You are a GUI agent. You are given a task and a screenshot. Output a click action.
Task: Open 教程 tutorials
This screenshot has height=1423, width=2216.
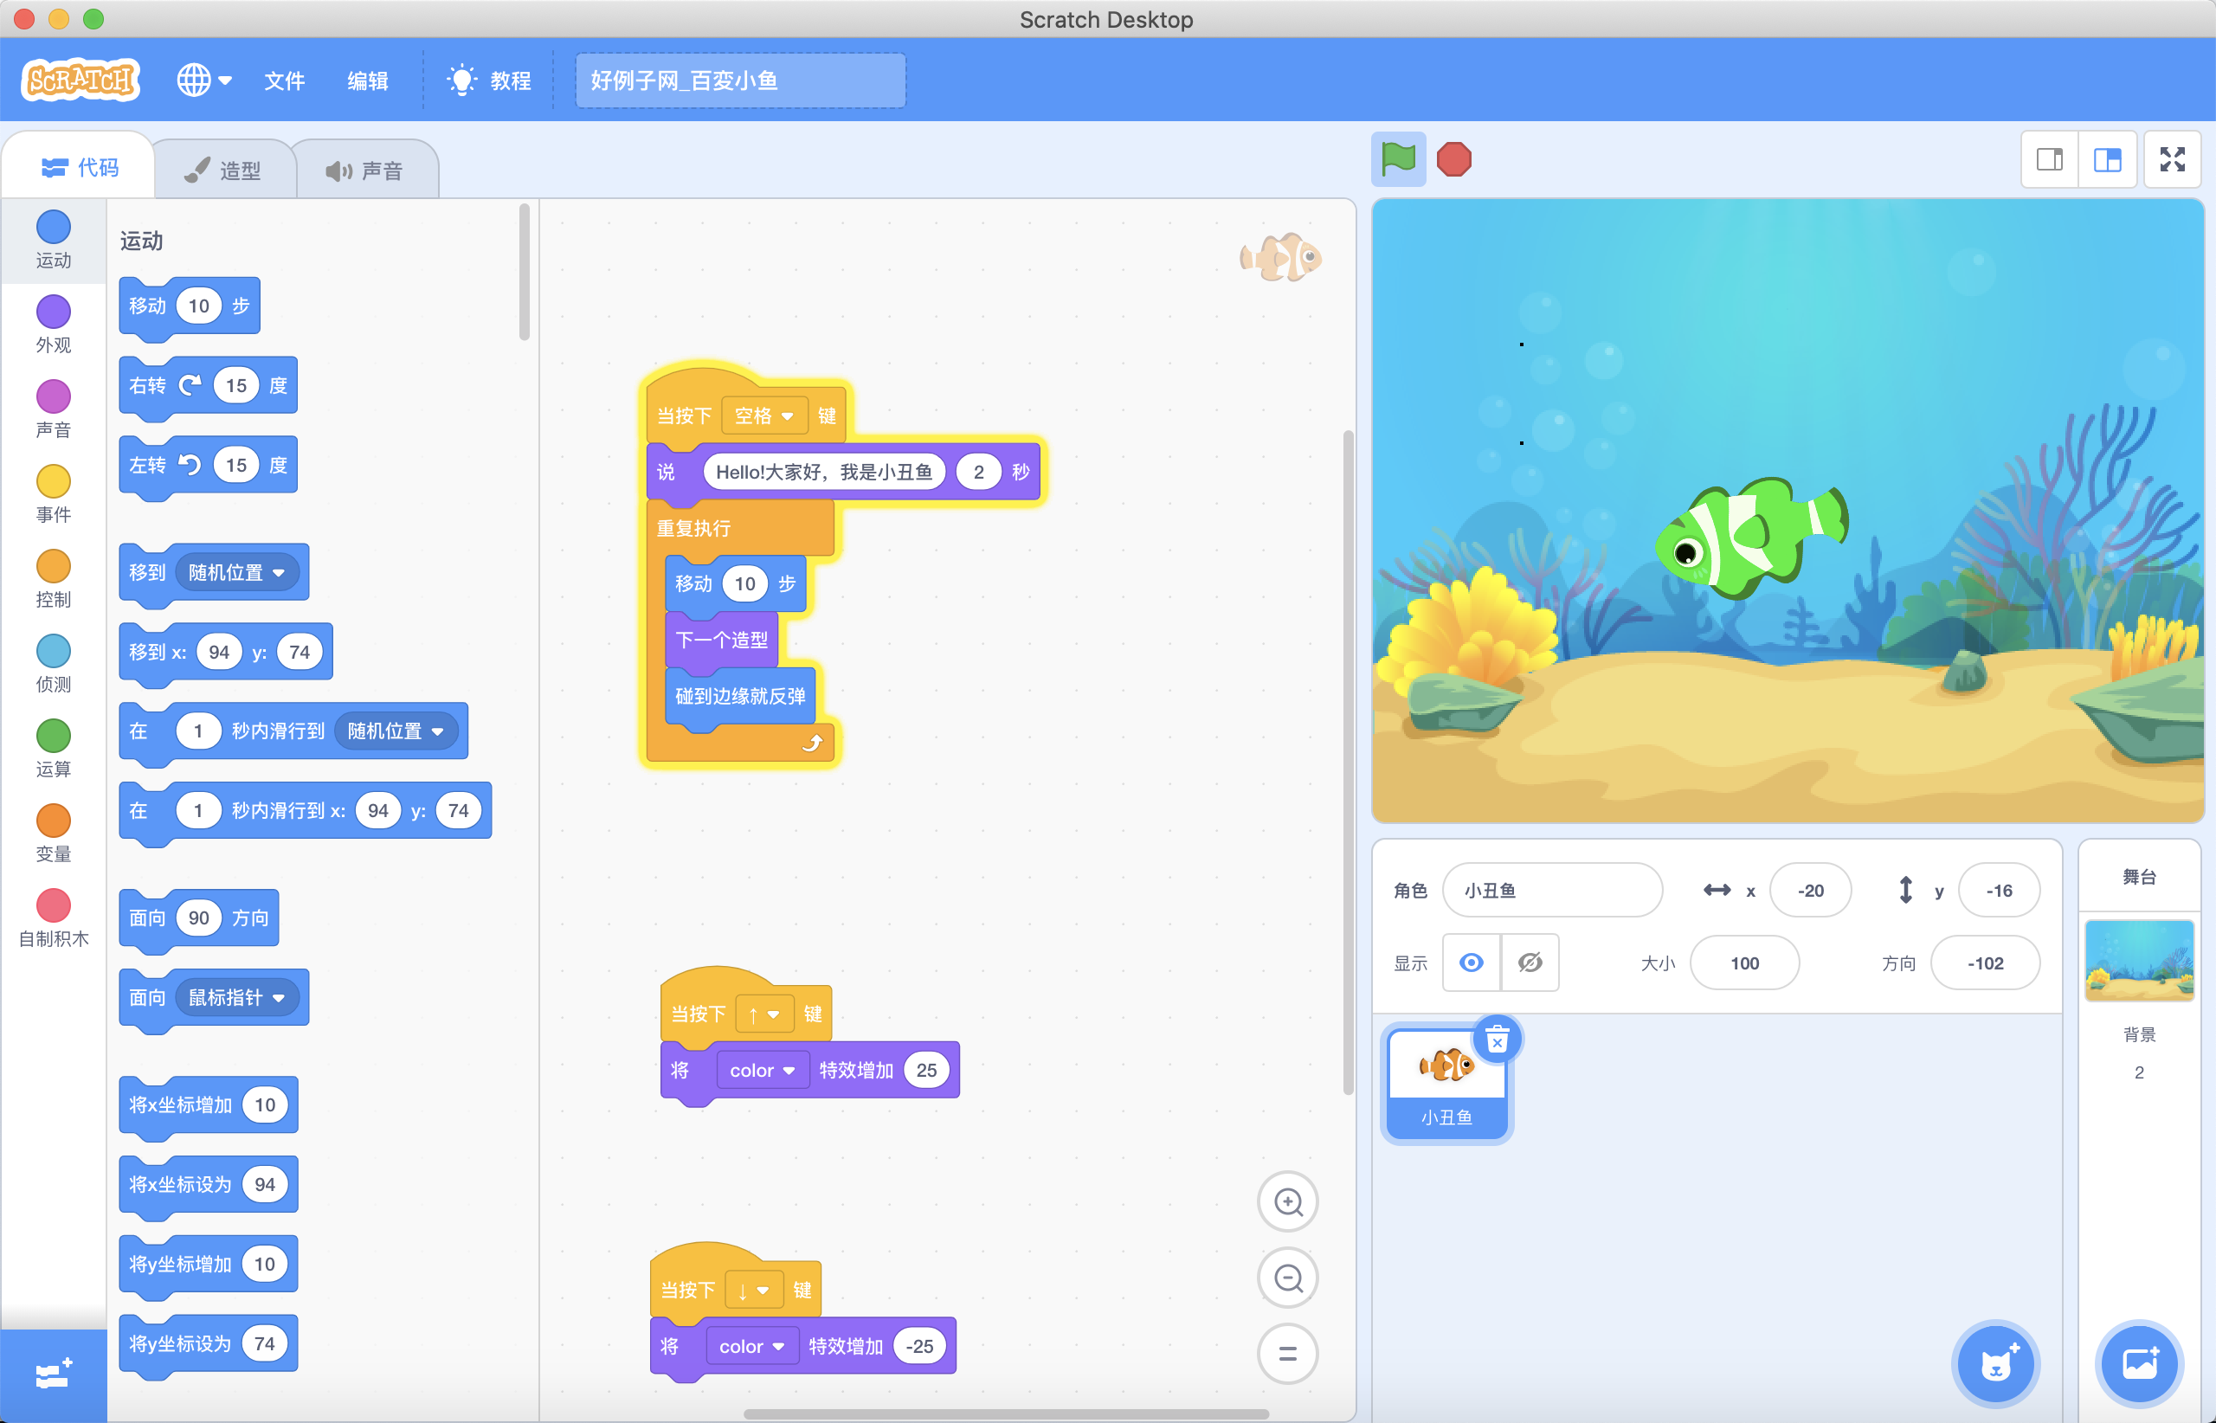point(489,80)
